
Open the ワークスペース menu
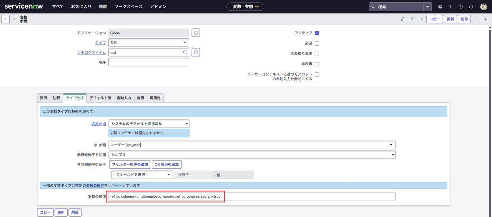click(x=128, y=7)
